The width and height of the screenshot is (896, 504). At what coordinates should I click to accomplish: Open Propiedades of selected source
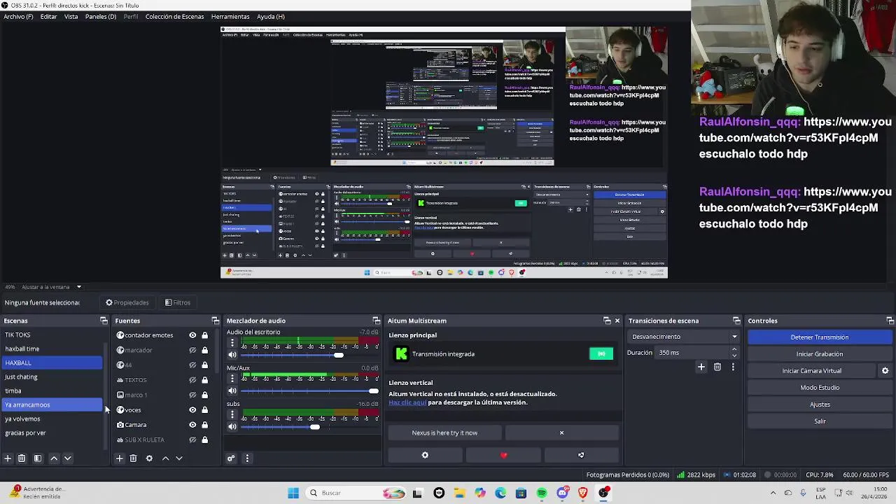[127, 302]
